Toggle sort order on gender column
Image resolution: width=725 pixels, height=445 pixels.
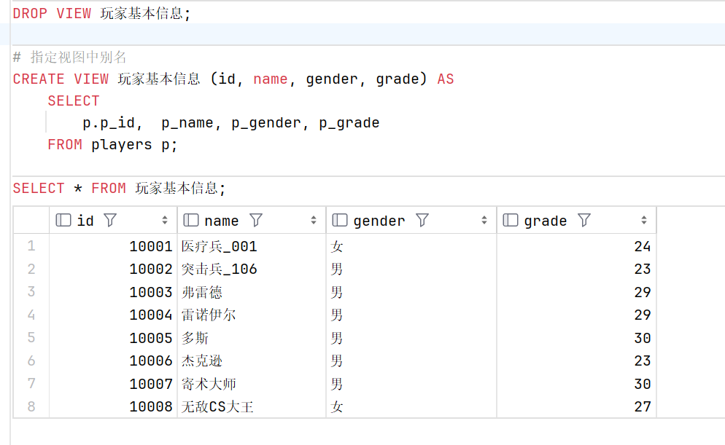coord(484,220)
